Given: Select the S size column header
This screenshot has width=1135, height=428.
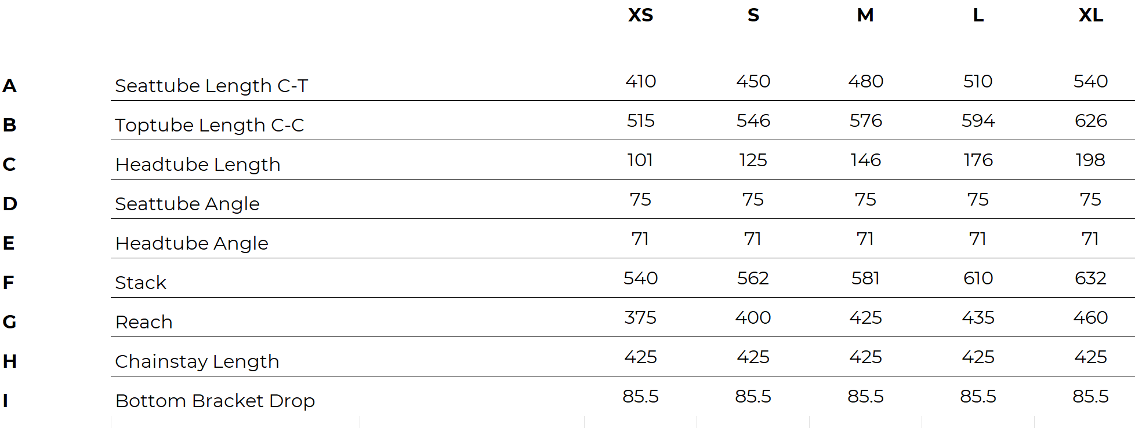Looking at the screenshot, I should 753,15.
